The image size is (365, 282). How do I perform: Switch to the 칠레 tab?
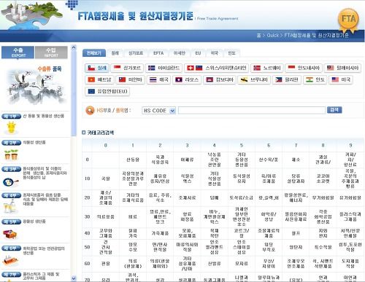coord(115,53)
